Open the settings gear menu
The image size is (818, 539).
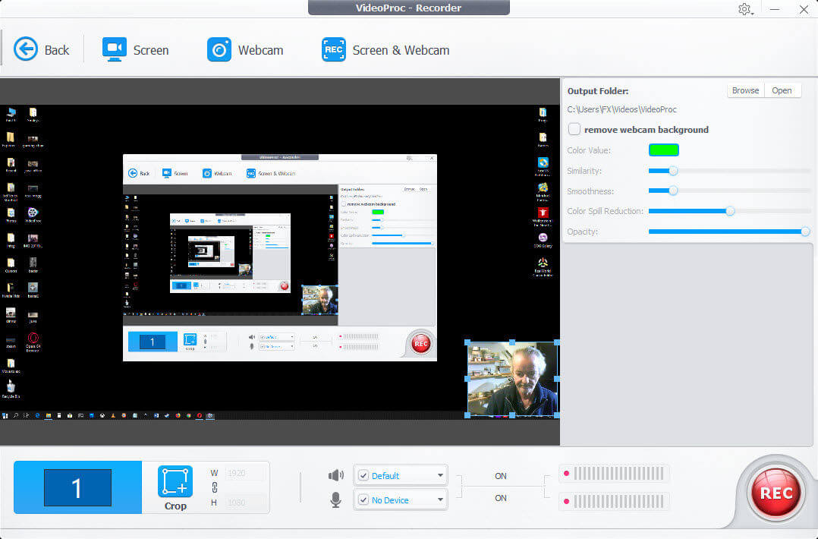point(745,9)
